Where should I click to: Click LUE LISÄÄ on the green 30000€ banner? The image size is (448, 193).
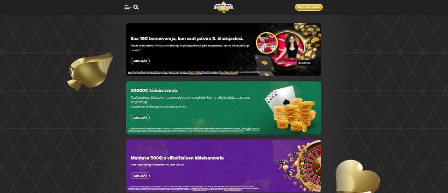tap(140, 117)
